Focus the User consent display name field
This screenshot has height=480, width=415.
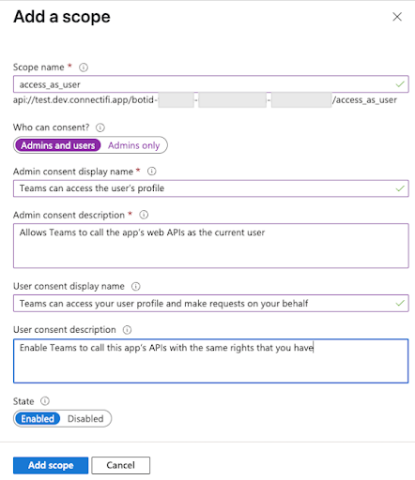click(x=211, y=303)
